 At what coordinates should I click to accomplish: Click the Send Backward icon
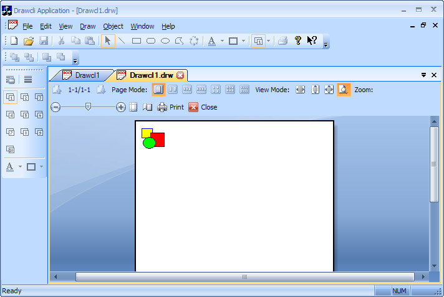point(61,57)
